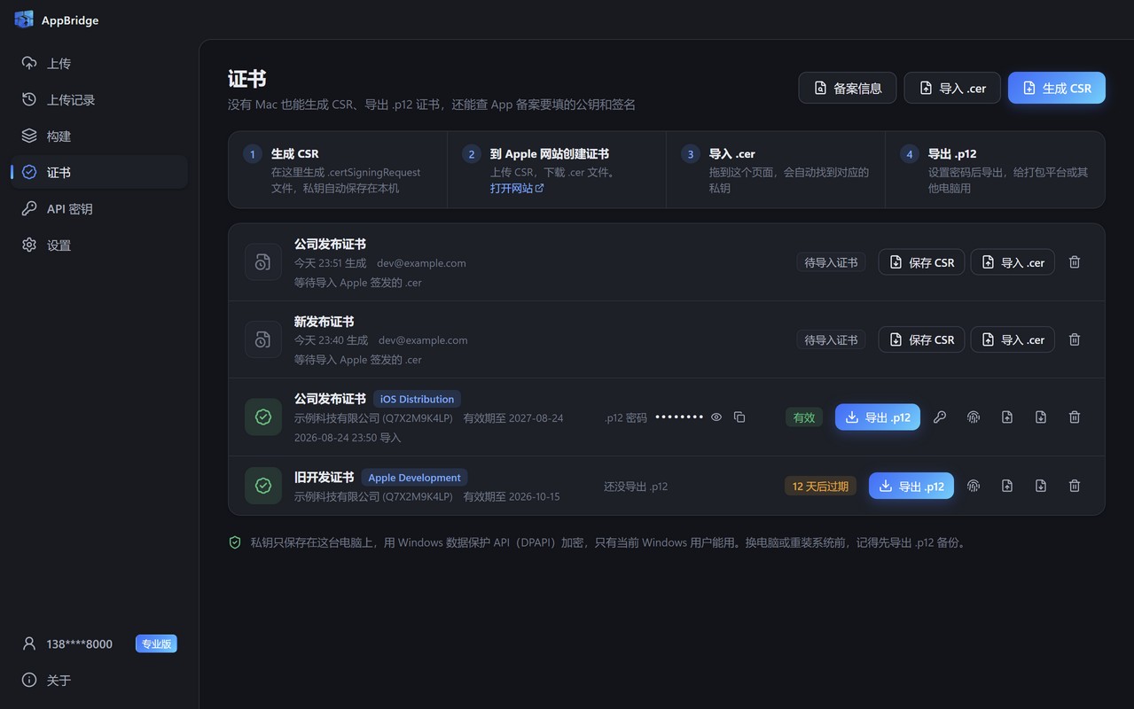This screenshot has height=709, width=1134.
Task: Delete the iOS Distribution certificate
Action: click(1075, 417)
